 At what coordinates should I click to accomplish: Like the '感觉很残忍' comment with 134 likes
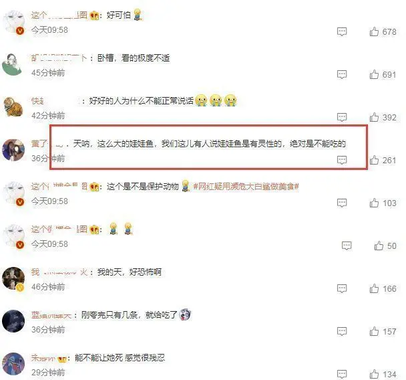374,374
